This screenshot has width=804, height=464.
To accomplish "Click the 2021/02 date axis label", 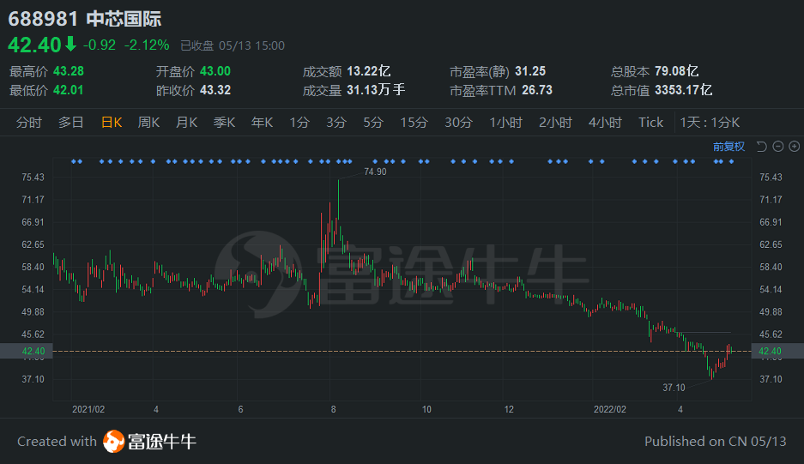I will pos(88,409).
